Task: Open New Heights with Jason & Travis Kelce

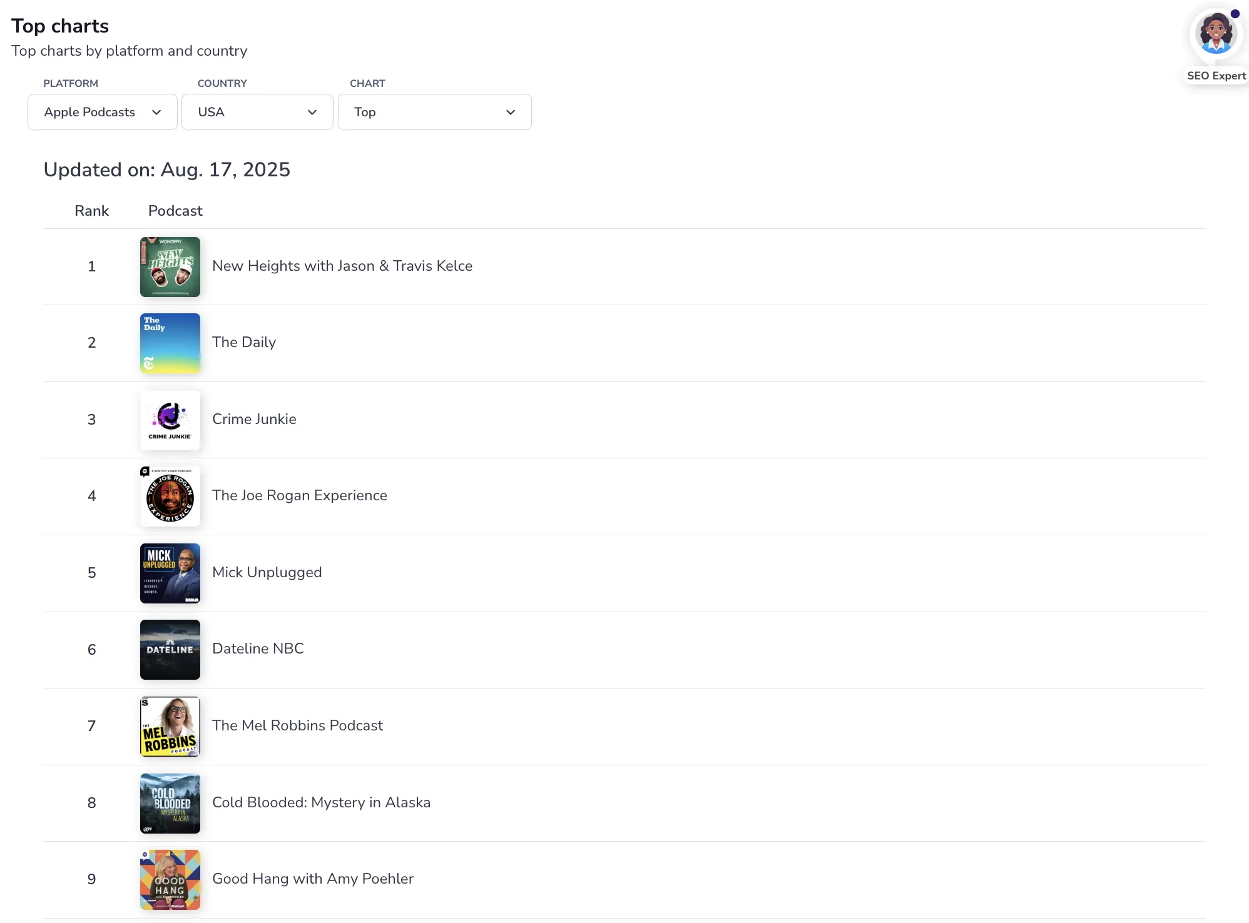Action: (x=342, y=266)
